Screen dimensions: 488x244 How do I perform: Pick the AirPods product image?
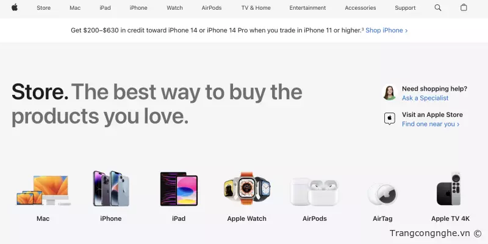pos(314,192)
